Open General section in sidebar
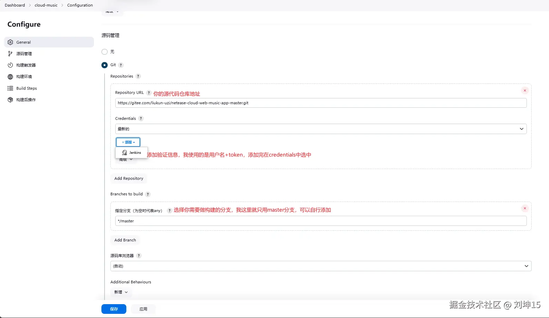This screenshot has width=549, height=318. pos(49,42)
